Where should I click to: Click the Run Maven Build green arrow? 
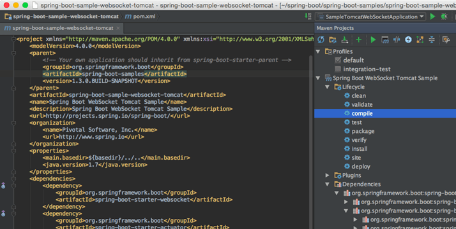[x=373, y=39]
